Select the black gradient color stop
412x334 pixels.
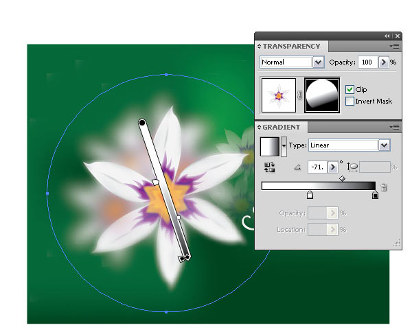(x=375, y=195)
